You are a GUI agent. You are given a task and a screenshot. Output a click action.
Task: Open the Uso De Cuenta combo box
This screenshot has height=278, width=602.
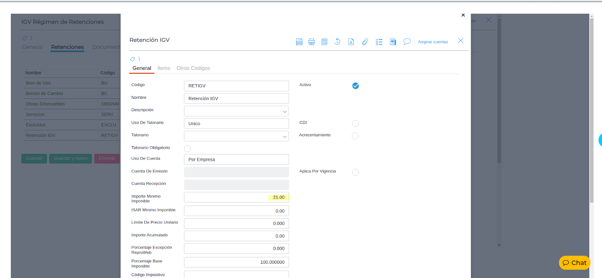[236, 159]
